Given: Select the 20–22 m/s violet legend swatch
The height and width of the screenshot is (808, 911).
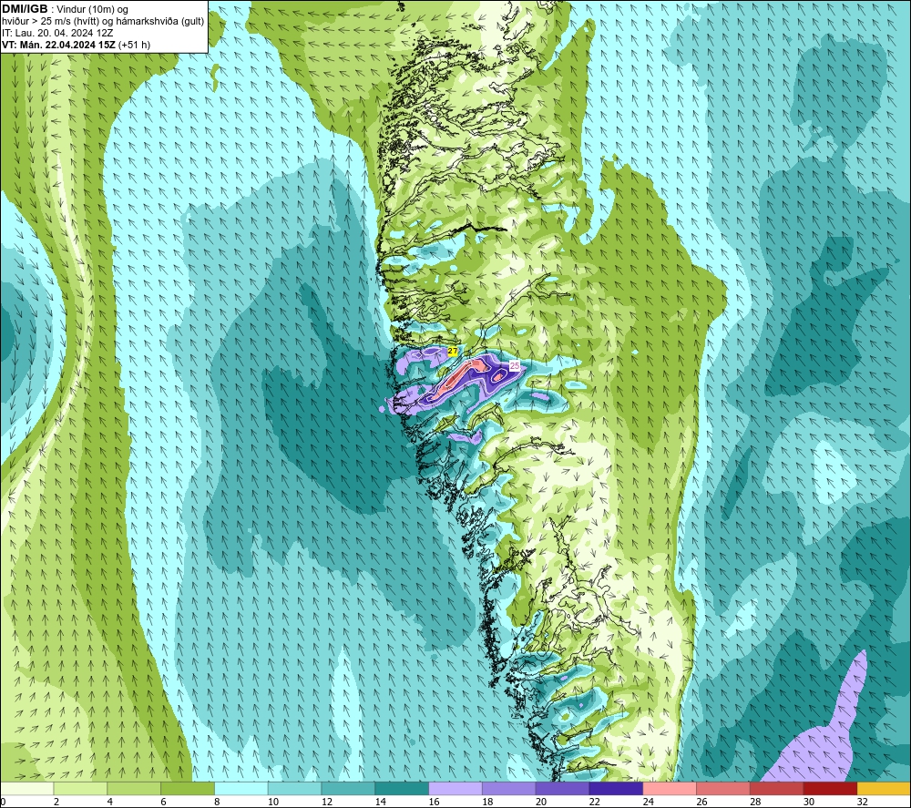Looking at the screenshot, I should click(x=562, y=788).
